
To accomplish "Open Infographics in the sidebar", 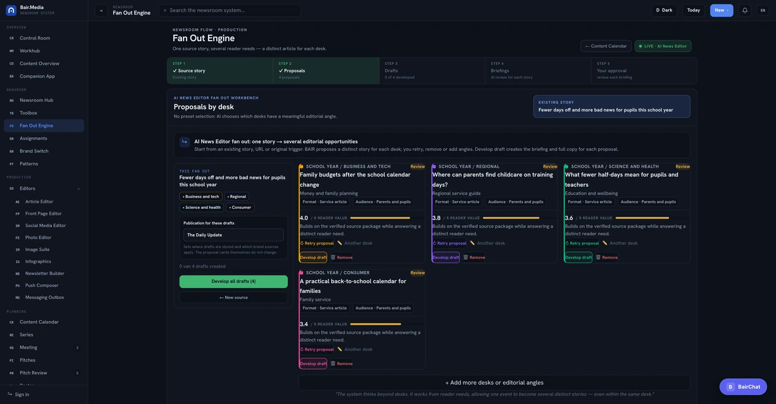I will pyautogui.click(x=47, y=261).
